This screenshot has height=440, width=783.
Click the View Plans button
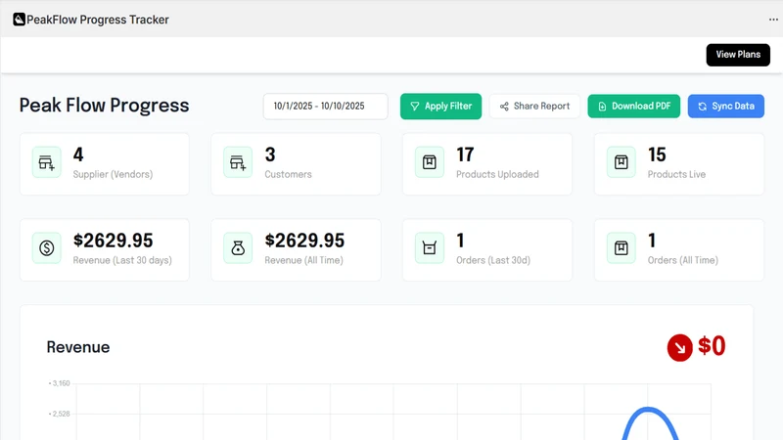pos(738,55)
